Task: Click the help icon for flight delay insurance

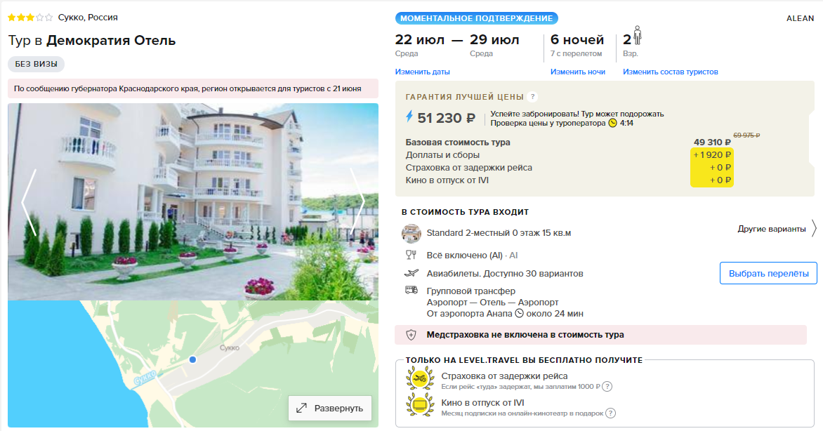Action: (607, 386)
